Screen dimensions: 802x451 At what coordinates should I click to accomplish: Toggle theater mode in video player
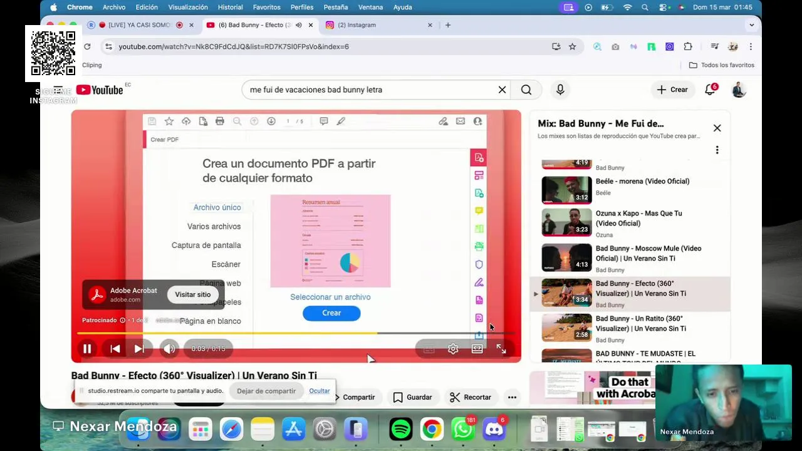pyautogui.click(x=477, y=349)
